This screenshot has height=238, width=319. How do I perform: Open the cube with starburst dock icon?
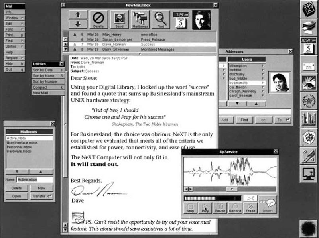click(309, 137)
